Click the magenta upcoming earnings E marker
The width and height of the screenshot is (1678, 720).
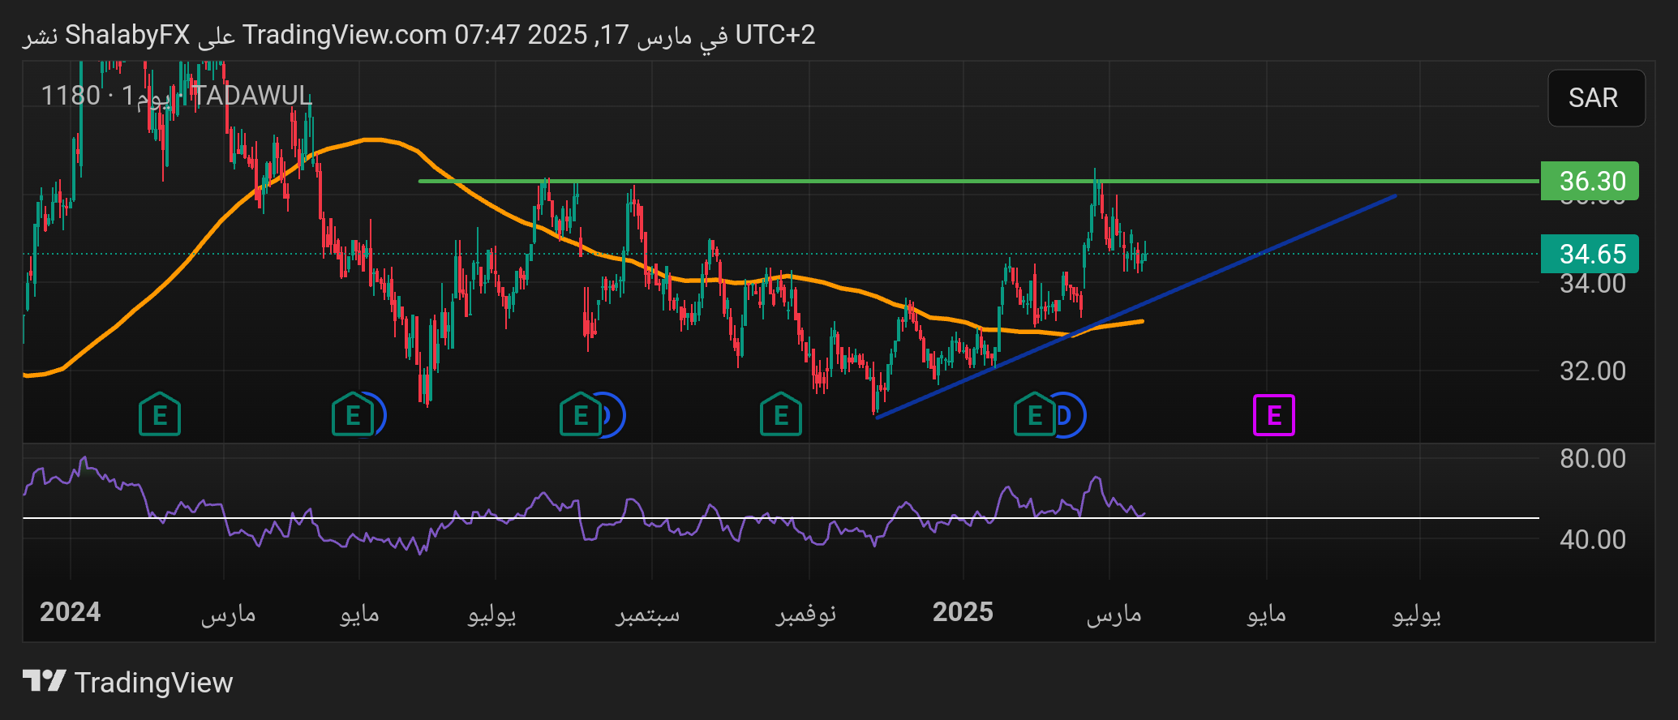point(1273,415)
